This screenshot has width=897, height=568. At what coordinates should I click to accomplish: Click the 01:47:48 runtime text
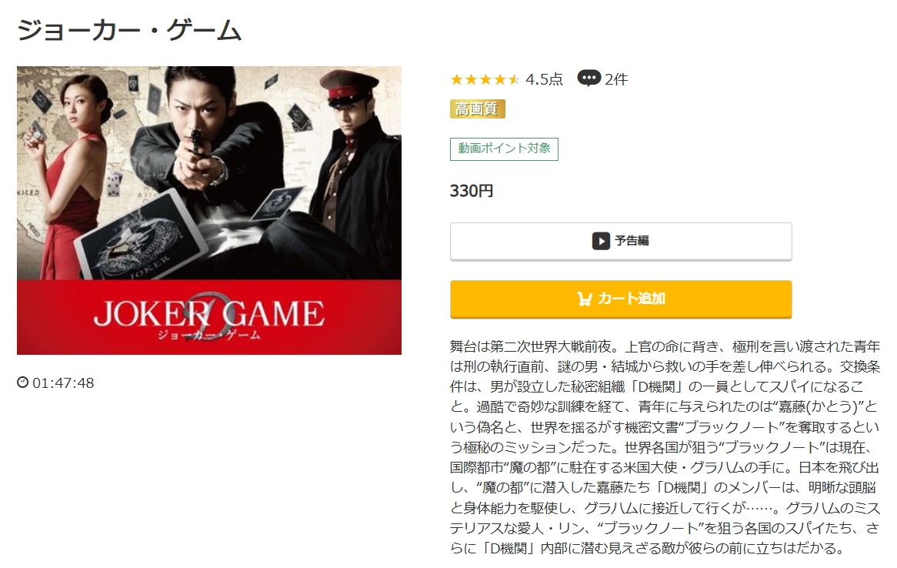tap(63, 383)
